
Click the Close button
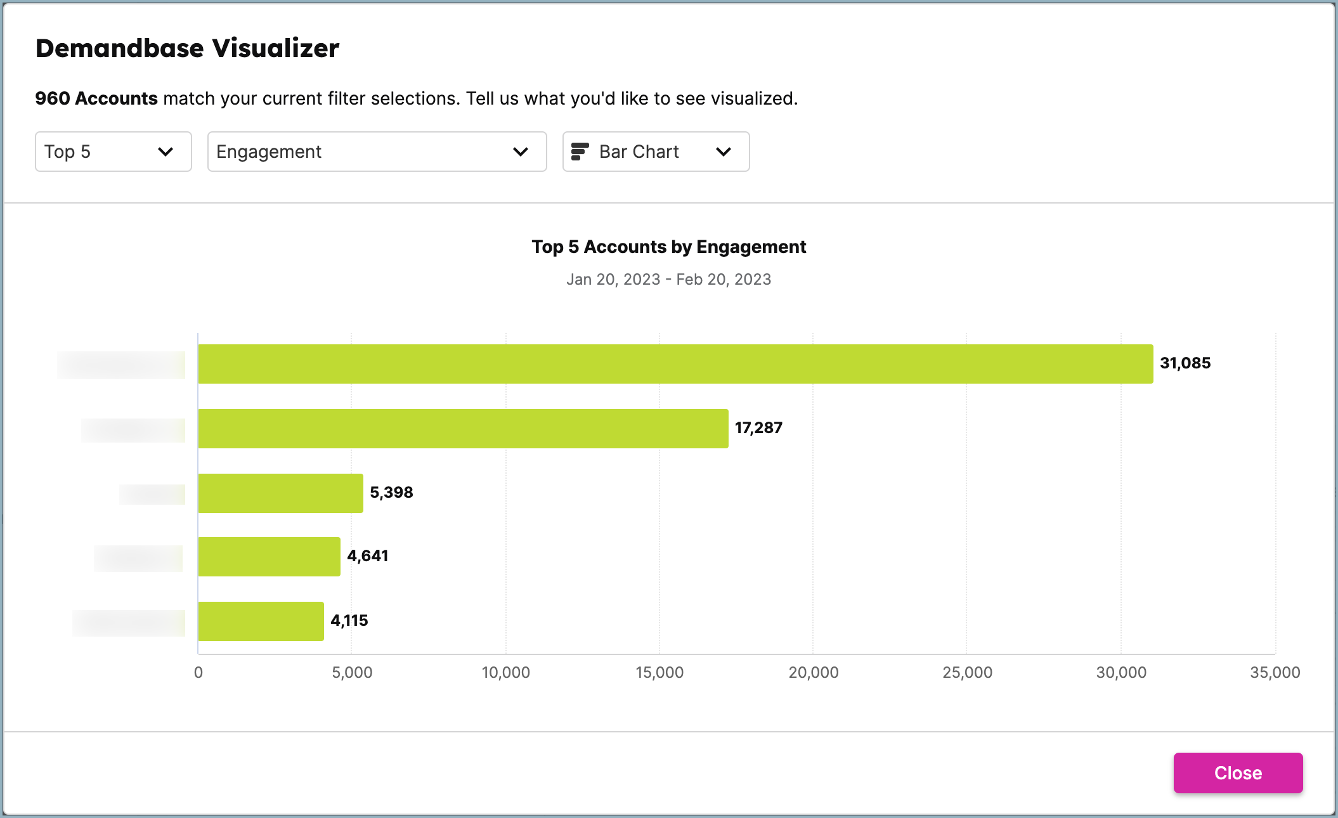point(1238,772)
